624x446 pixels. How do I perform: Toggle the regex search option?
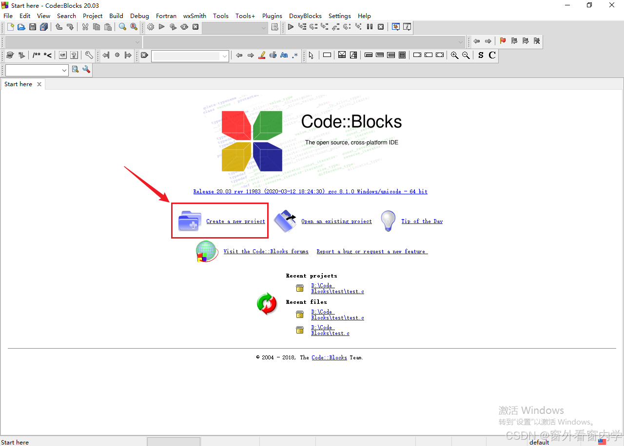tap(295, 56)
